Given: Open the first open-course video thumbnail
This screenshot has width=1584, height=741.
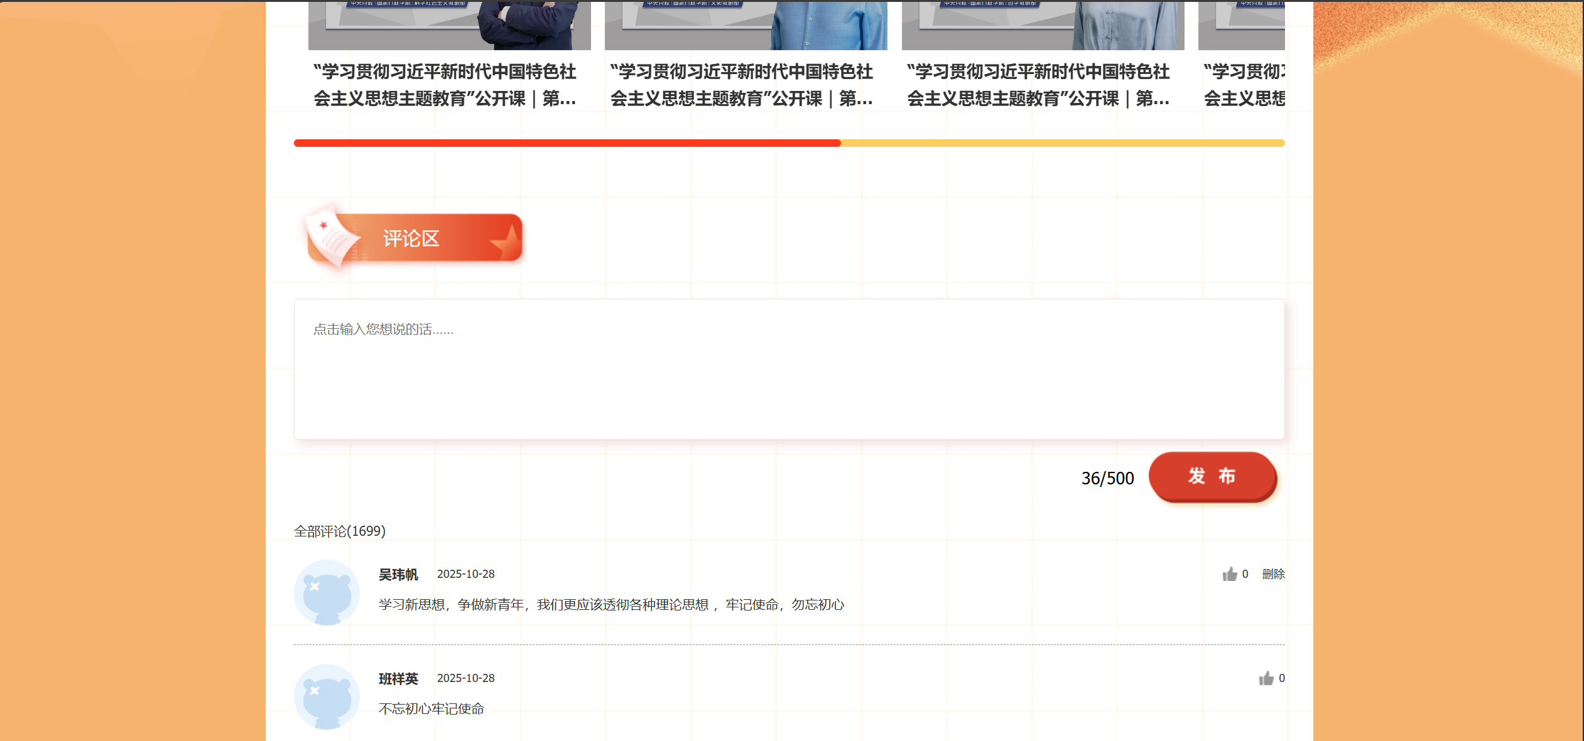Looking at the screenshot, I should (449, 25).
